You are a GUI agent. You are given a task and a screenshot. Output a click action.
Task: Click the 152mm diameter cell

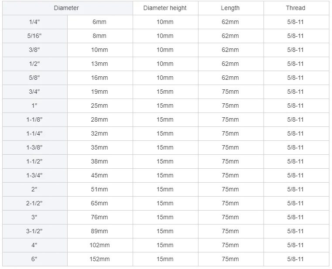tap(99, 259)
